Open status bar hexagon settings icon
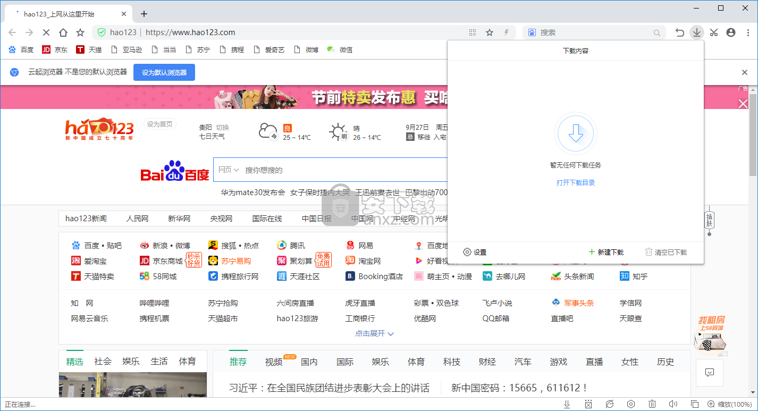Image resolution: width=758 pixels, height=411 pixels. pyautogui.click(x=631, y=404)
